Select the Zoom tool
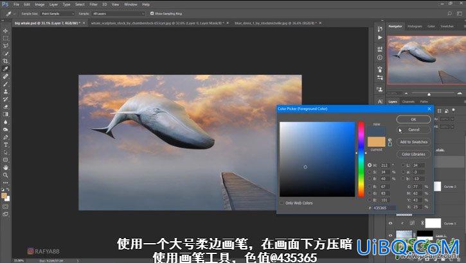 pyautogui.click(x=5, y=175)
